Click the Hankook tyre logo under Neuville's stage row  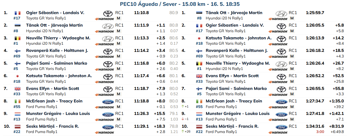point(104,44)
